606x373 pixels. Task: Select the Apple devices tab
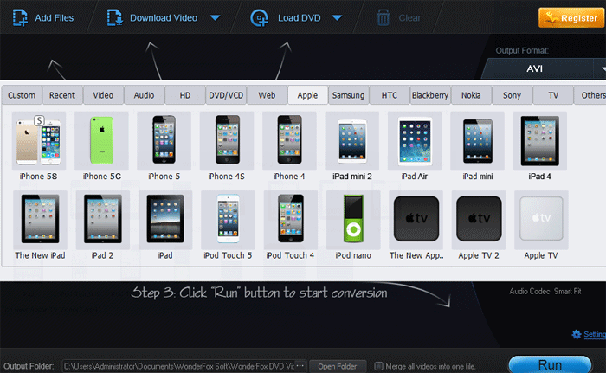click(x=307, y=95)
